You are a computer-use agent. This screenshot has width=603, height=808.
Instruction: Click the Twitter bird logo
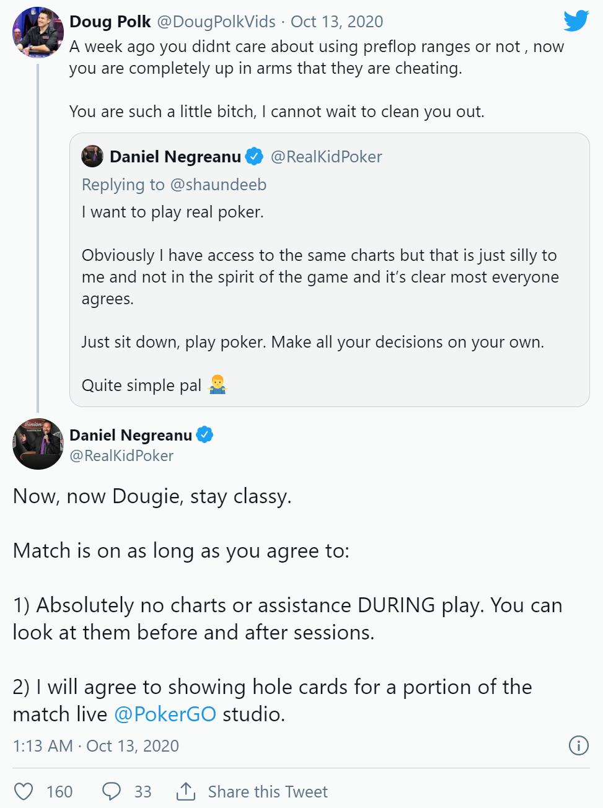coord(576,21)
